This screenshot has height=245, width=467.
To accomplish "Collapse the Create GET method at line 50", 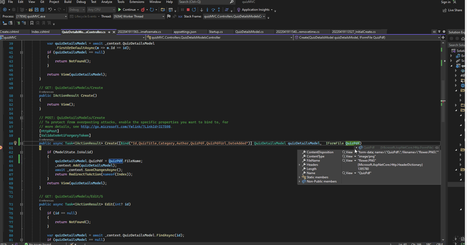I will tap(21, 96).
